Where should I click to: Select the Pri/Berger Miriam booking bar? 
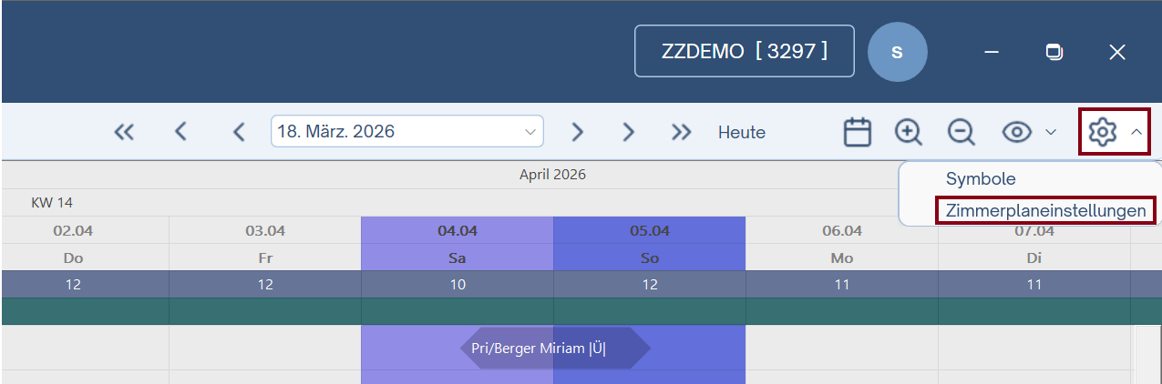(x=555, y=348)
